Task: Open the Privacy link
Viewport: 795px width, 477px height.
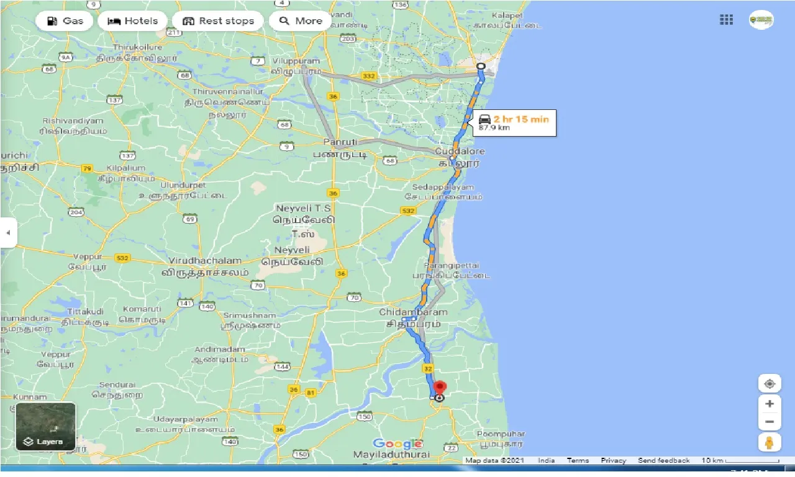Action: click(x=613, y=461)
